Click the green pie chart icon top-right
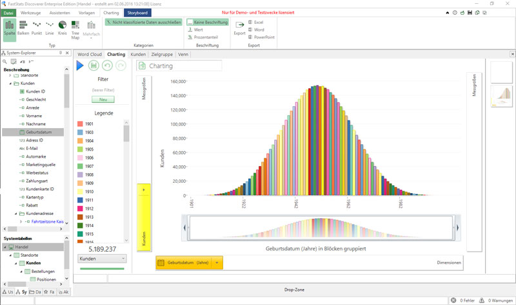The height and width of the screenshot is (305, 516). pos(477,13)
